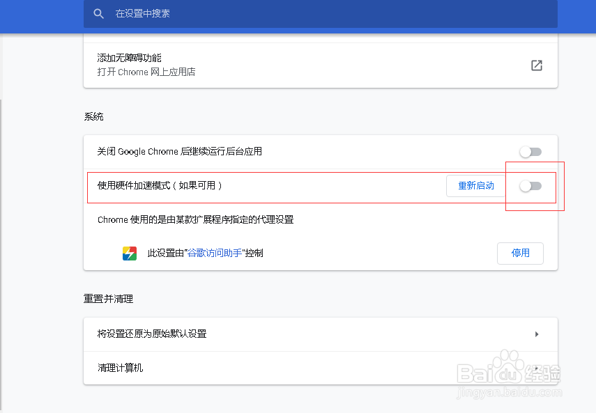The image size is (596, 413).
Task: Click the 使用硬件加速模式（如果可用） label text
Action: [x=160, y=186]
